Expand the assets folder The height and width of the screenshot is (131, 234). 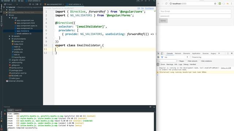click(x=10, y=36)
